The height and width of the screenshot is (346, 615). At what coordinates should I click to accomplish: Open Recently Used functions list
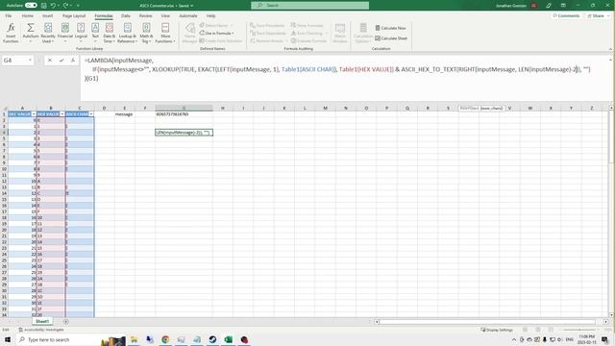point(48,33)
